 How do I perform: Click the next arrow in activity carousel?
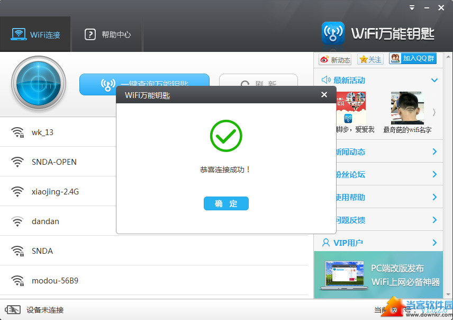[434, 112]
